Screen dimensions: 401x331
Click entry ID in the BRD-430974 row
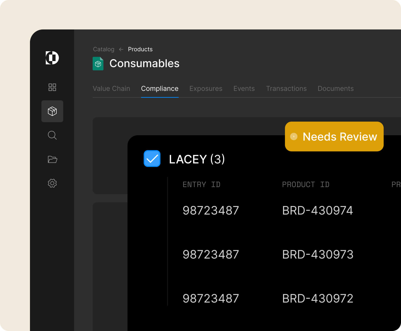211,210
